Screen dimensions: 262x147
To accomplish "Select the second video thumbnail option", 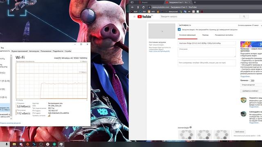I will click(x=204, y=135).
